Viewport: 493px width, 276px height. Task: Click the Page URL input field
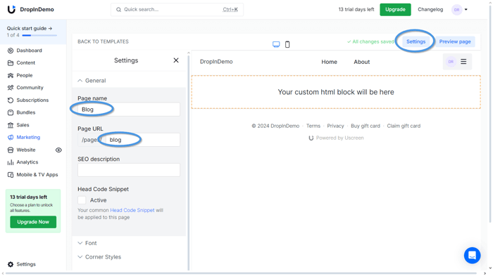[143, 140]
